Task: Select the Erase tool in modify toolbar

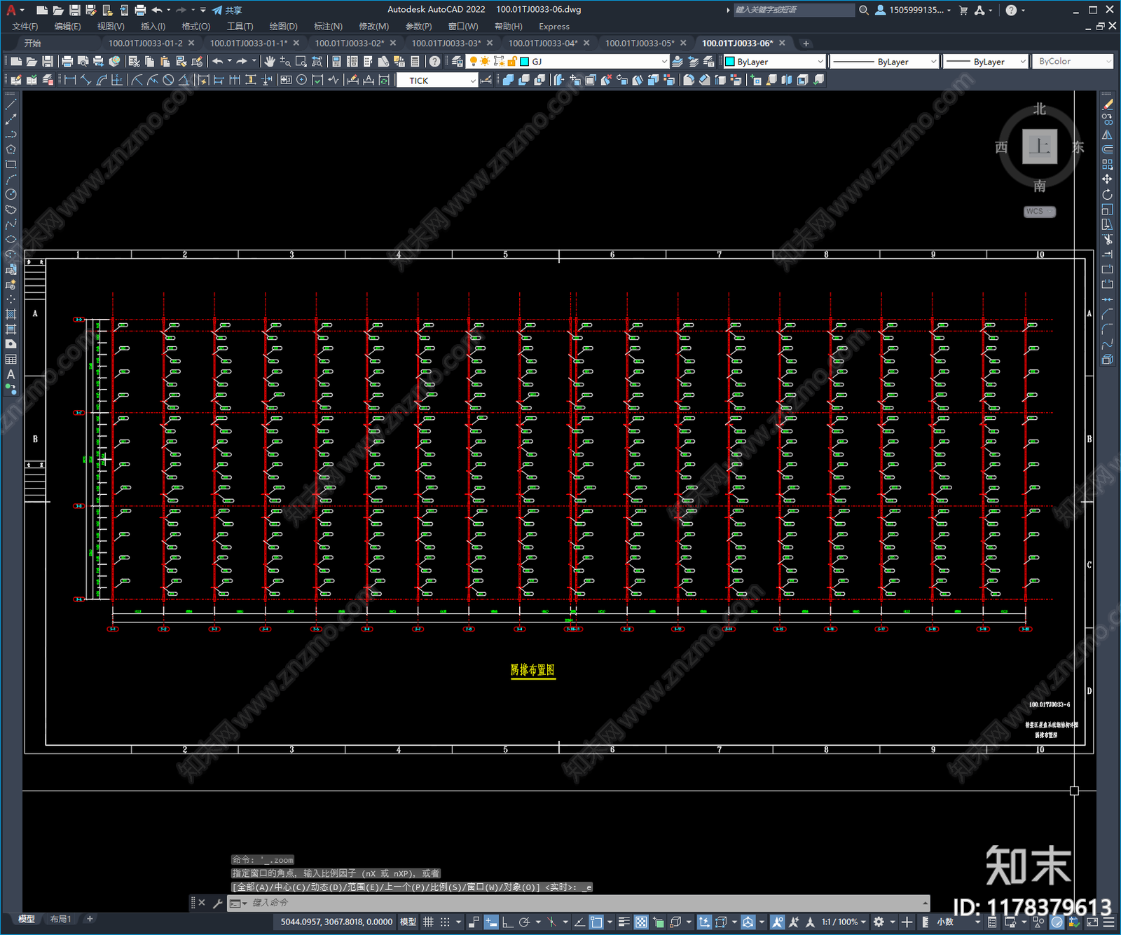Action: (x=1107, y=104)
